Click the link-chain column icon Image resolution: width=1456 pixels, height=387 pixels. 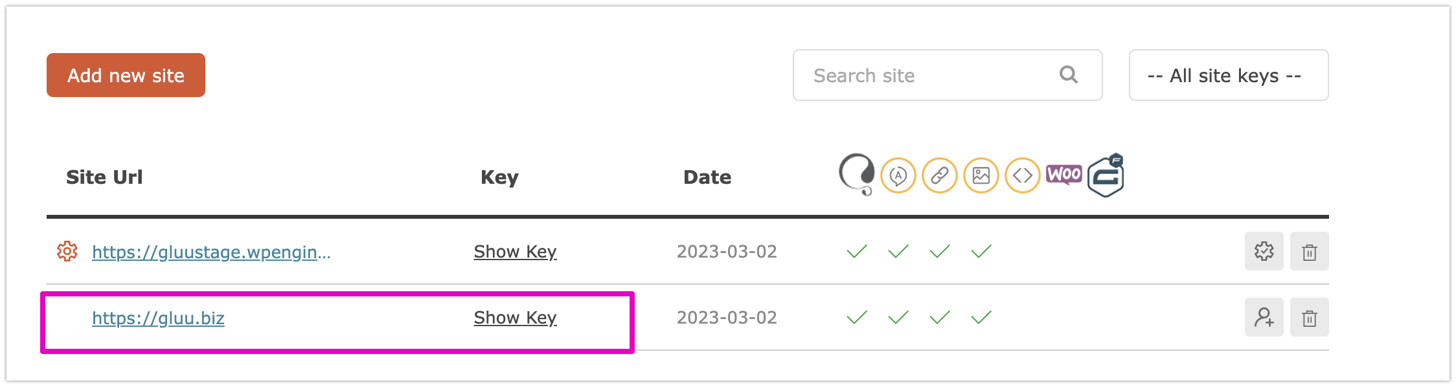point(940,175)
